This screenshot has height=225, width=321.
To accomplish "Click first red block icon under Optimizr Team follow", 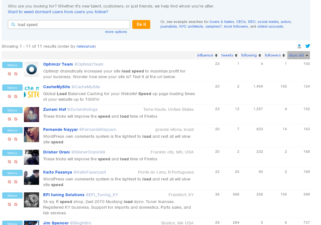I will pos(9,74).
